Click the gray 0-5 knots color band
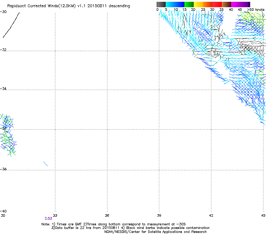The width and height of the screenshot is (266, 234). 161,4
